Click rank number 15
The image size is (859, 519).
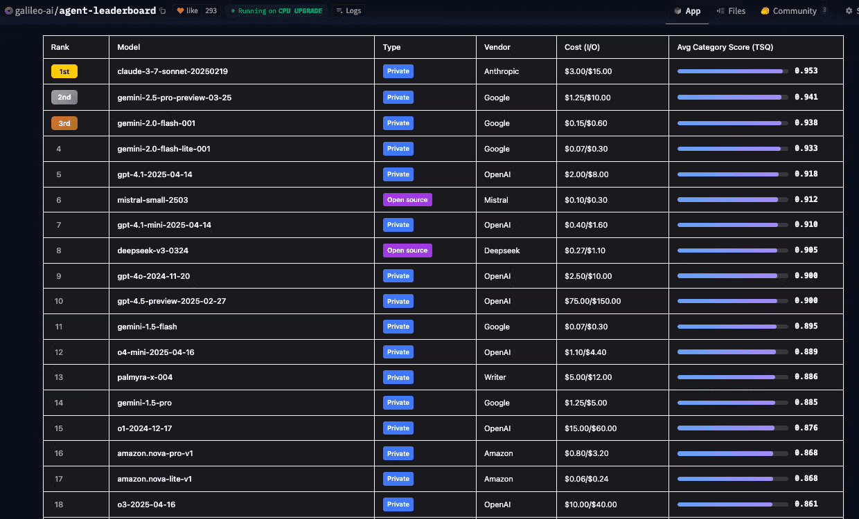pos(59,428)
